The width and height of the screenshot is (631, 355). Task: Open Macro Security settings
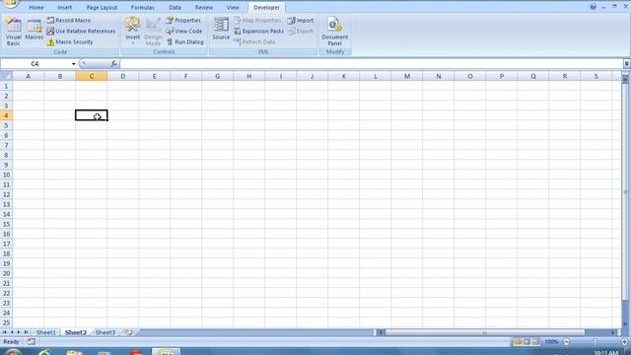70,41
